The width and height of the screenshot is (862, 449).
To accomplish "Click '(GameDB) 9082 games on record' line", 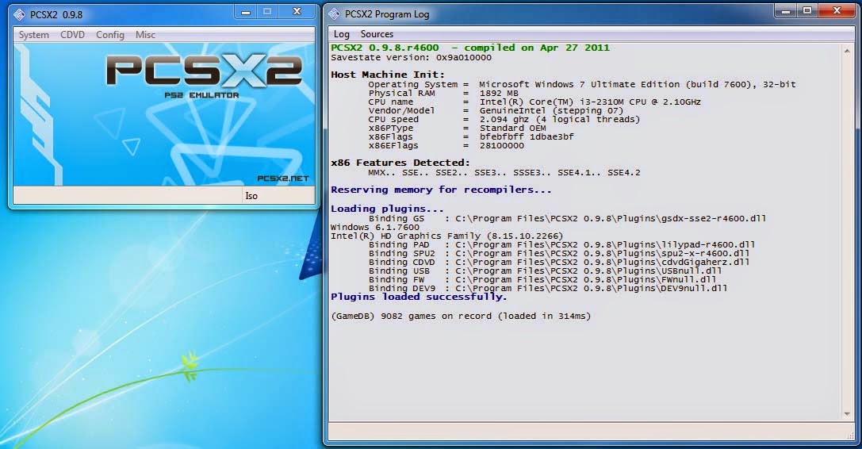I will (x=461, y=317).
